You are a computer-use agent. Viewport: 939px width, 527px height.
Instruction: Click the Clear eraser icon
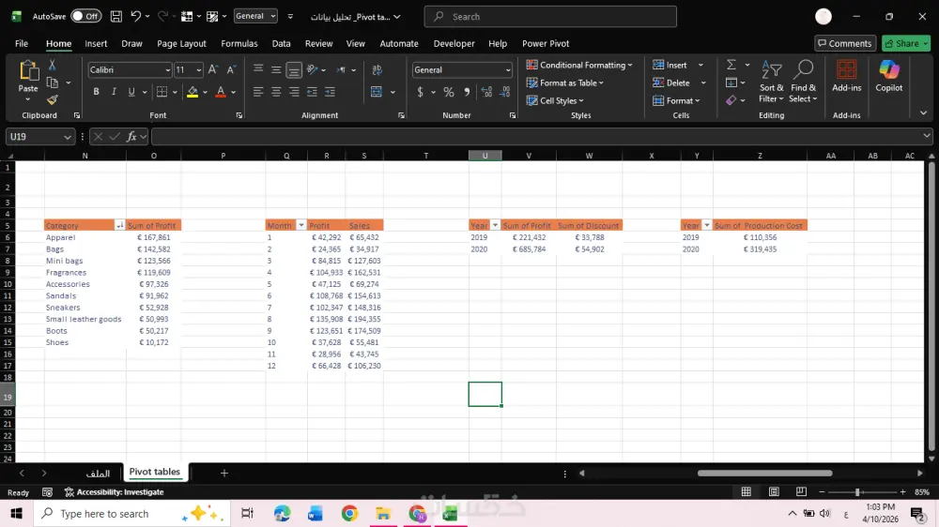point(731,100)
